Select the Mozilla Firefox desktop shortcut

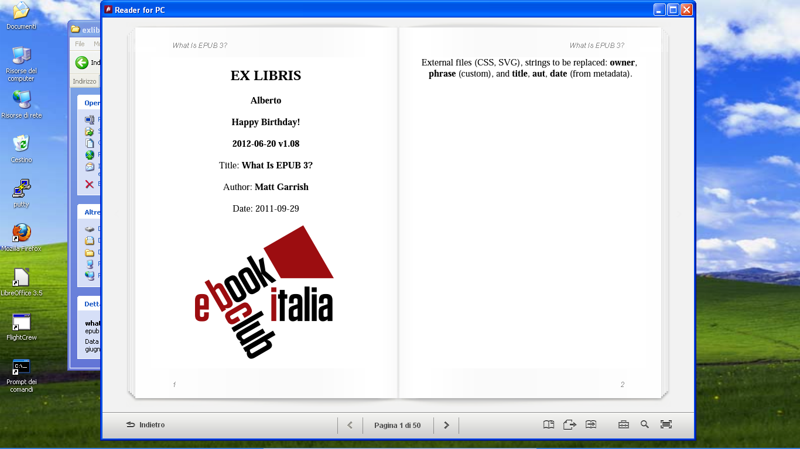(22, 237)
